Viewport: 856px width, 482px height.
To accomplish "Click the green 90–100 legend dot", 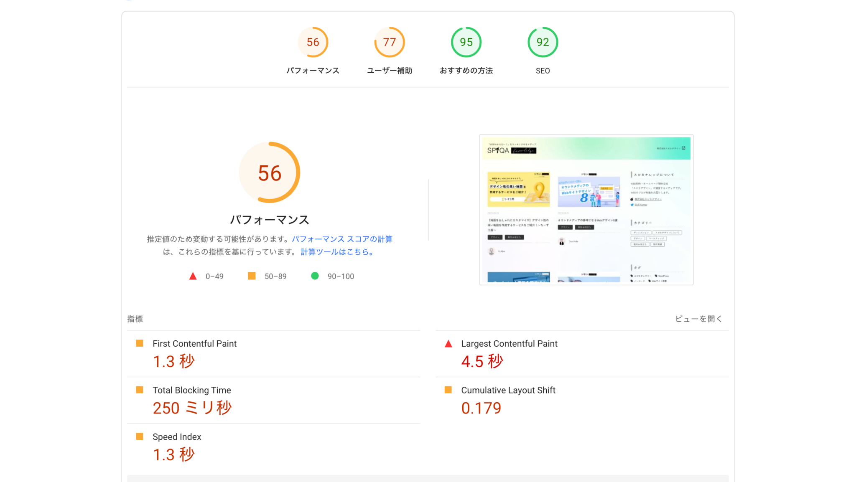I will tap(314, 276).
